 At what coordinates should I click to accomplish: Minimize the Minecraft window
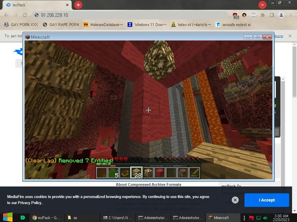pyautogui.click(x=248, y=37)
